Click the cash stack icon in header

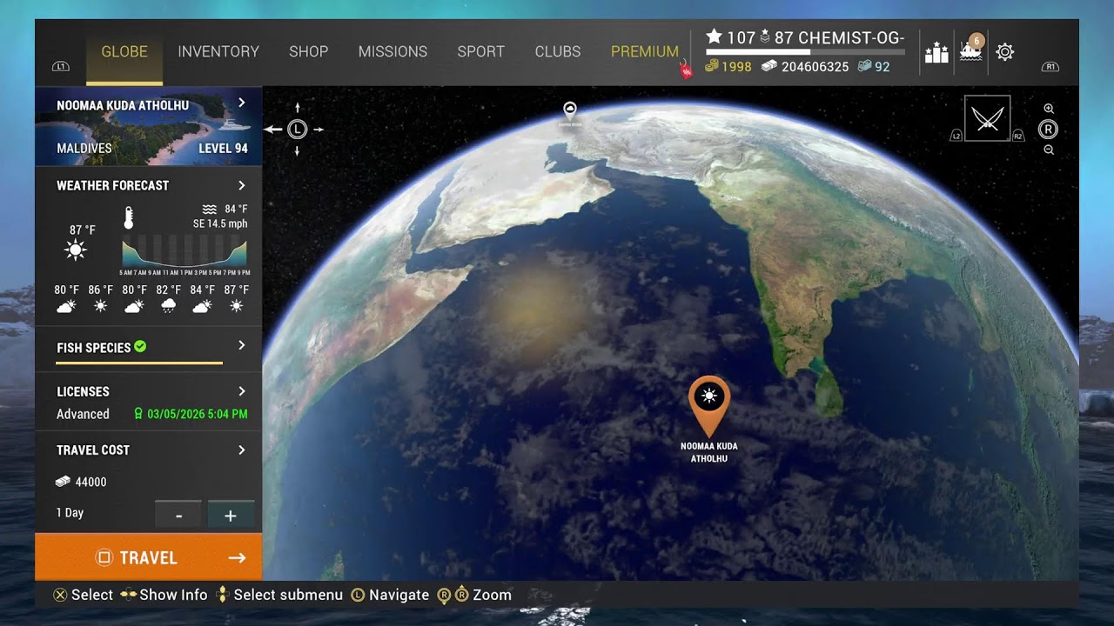769,66
